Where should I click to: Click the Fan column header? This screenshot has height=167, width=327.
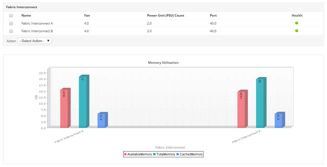tap(87, 16)
